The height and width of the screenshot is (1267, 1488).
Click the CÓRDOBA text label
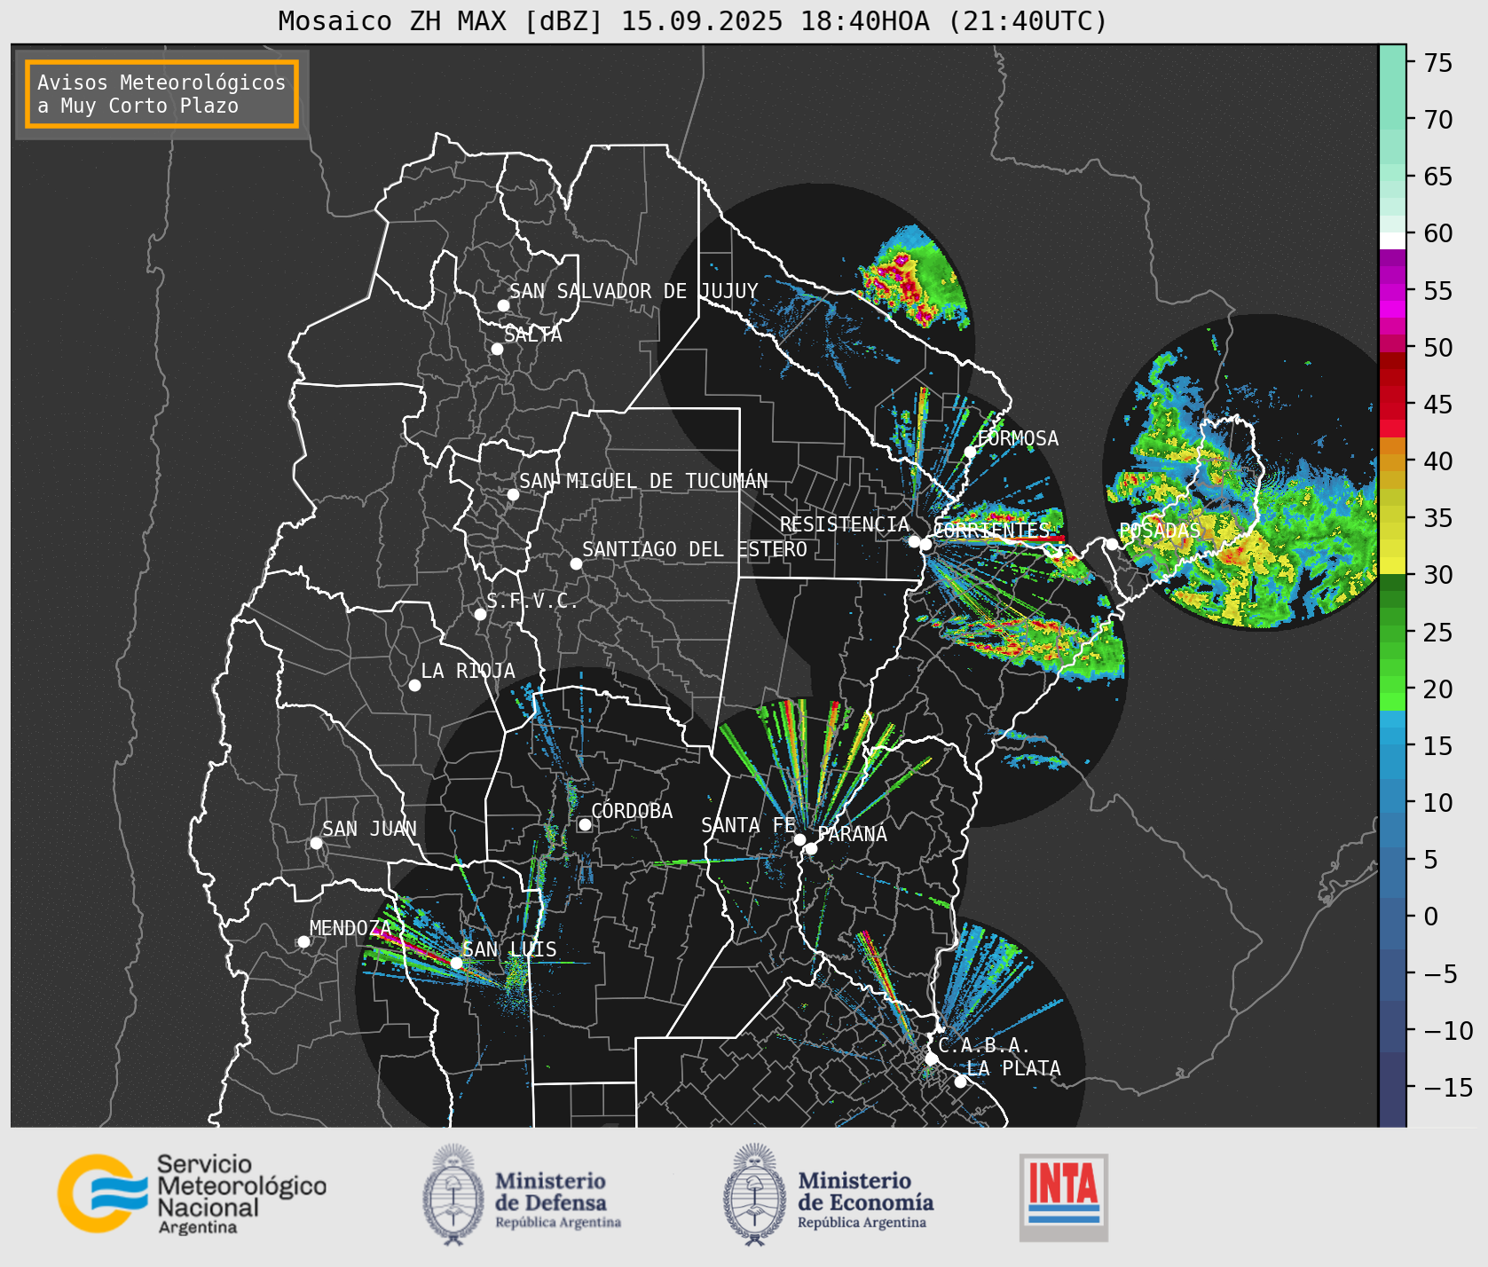click(632, 811)
